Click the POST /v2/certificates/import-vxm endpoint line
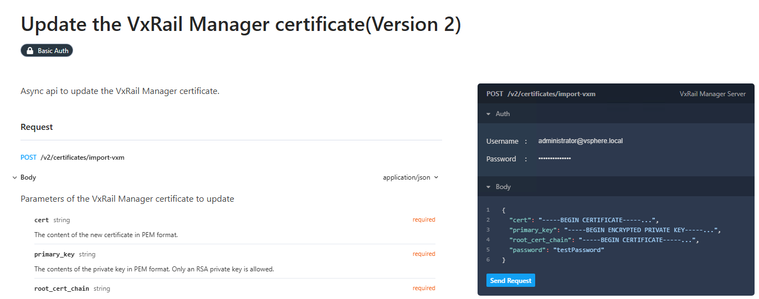Image resolution: width=759 pixels, height=299 pixels. [x=73, y=158]
